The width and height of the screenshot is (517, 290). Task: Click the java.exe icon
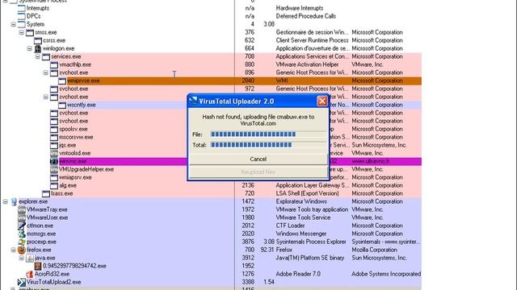pos(30,258)
